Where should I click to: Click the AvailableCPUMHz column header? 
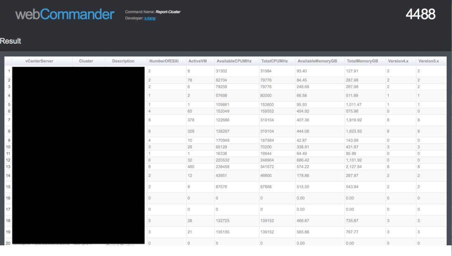[233, 61]
